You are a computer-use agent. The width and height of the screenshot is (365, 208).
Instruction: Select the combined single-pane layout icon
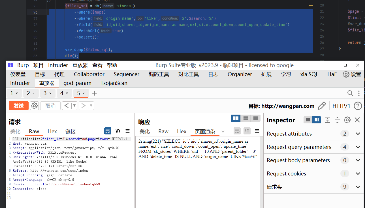pyautogui.click(x=255, y=118)
